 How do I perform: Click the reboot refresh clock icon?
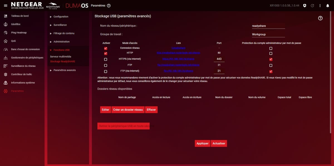312,6
